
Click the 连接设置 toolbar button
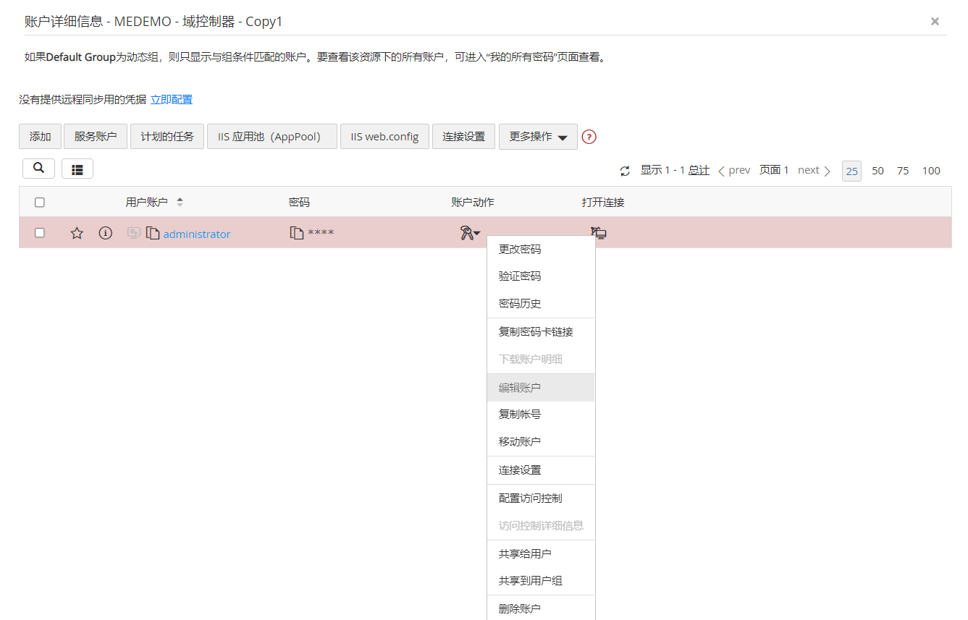tap(464, 137)
